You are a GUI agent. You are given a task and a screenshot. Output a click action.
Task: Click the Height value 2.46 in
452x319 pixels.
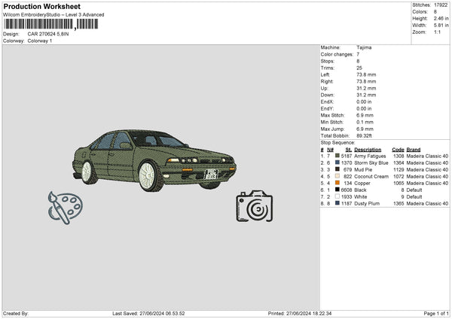tap(441, 18)
